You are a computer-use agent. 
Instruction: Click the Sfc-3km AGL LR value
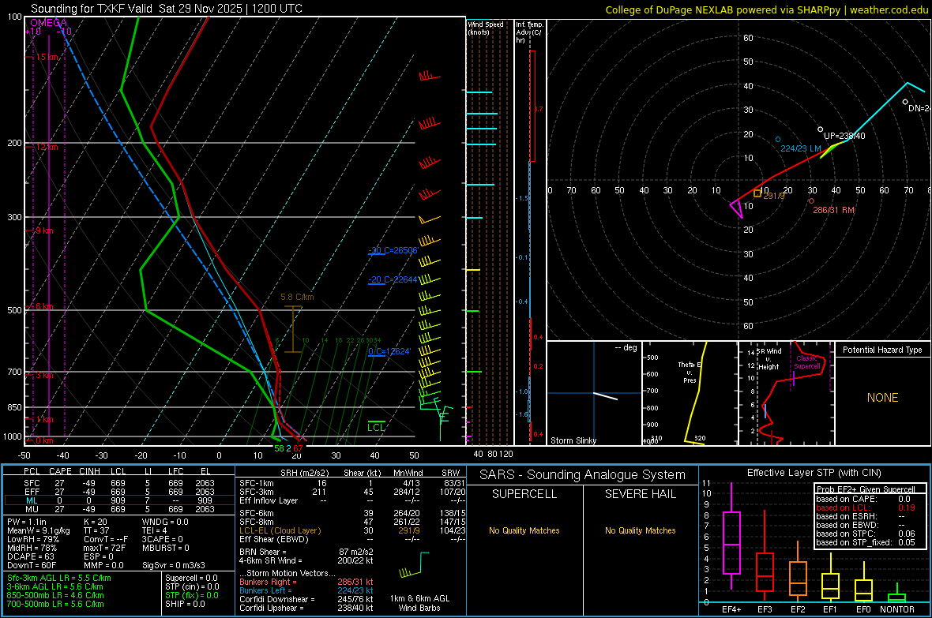[59, 578]
